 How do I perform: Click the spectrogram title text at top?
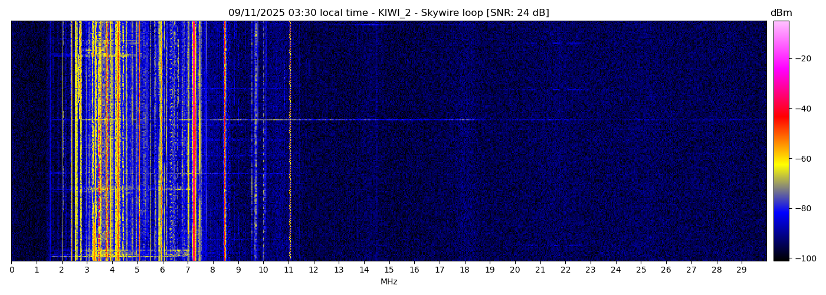[388, 13]
